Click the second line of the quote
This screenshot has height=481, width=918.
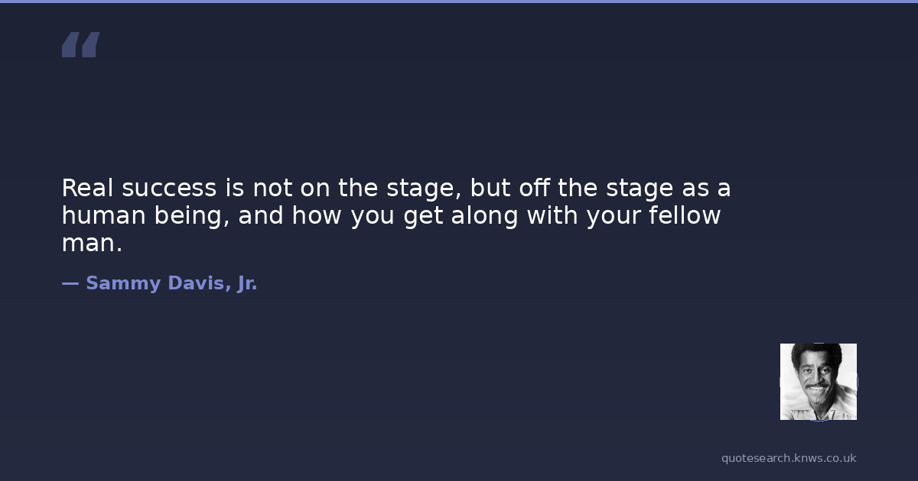tap(391, 216)
